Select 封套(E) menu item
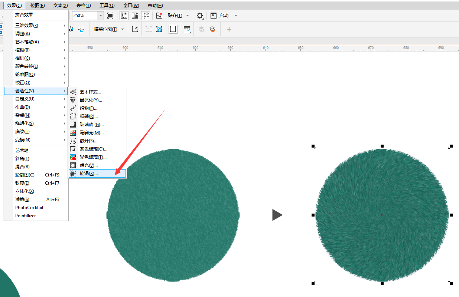 click(x=36, y=183)
